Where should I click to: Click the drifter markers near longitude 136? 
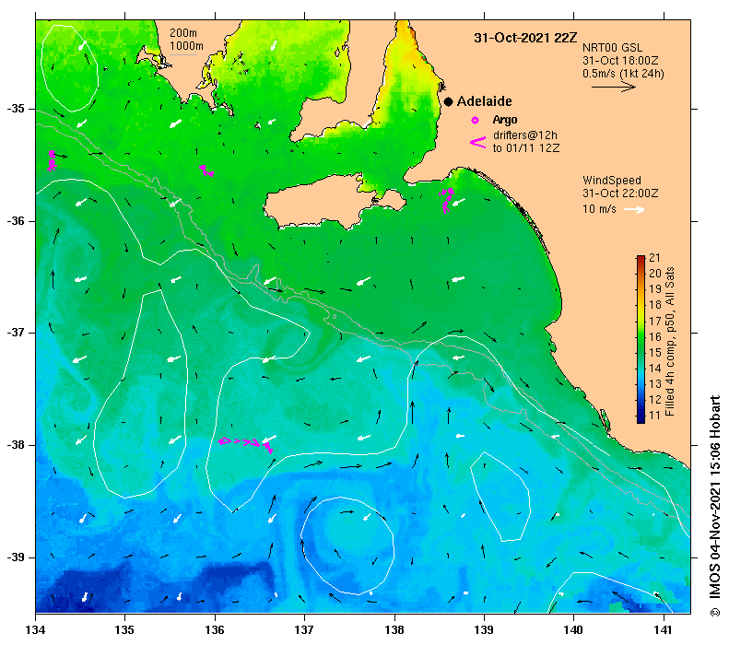click(x=206, y=170)
